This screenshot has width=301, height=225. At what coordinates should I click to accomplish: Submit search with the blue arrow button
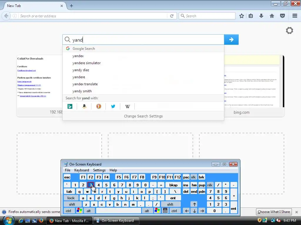231,40
